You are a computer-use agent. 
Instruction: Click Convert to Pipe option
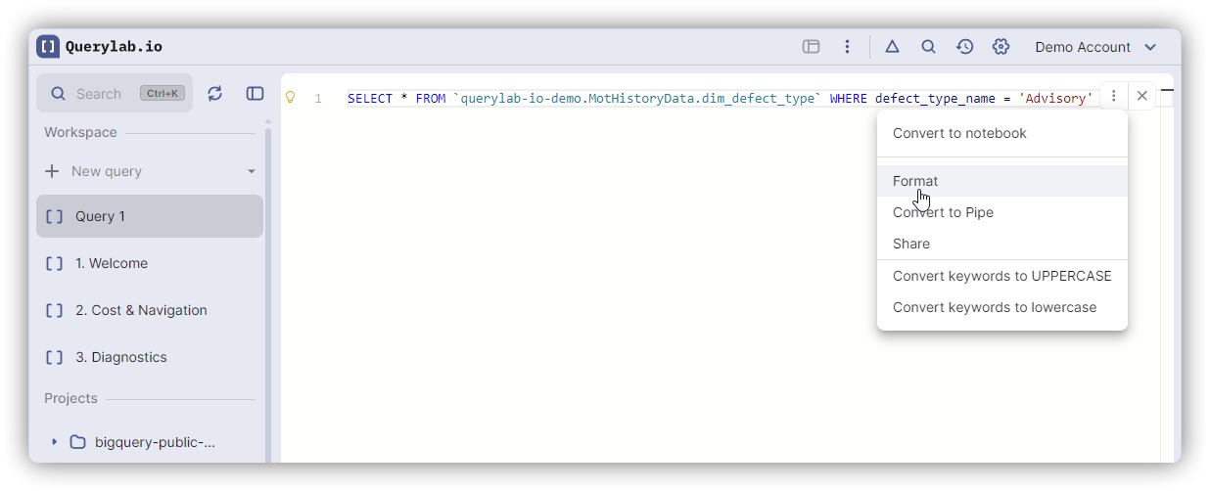click(943, 212)
